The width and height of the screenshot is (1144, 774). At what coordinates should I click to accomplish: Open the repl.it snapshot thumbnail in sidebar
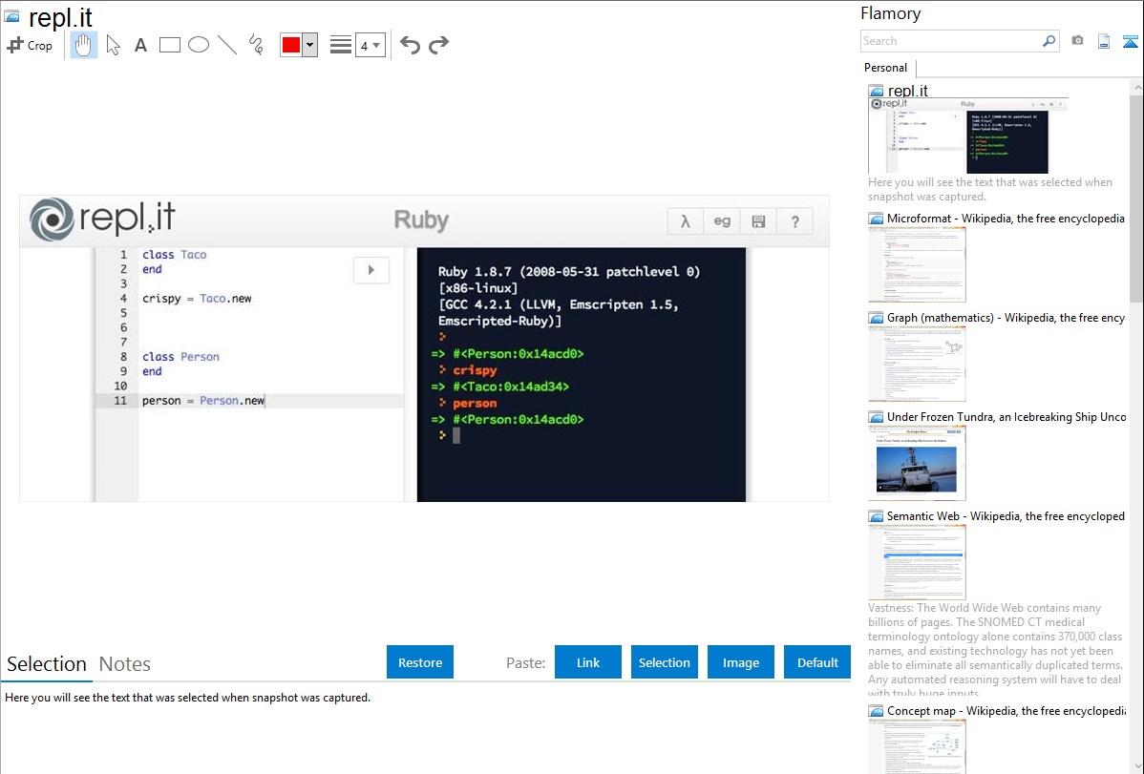(x=967, y=136)
